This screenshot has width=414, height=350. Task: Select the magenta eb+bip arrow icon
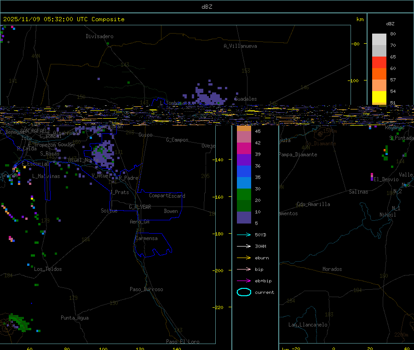pos(244,281)
